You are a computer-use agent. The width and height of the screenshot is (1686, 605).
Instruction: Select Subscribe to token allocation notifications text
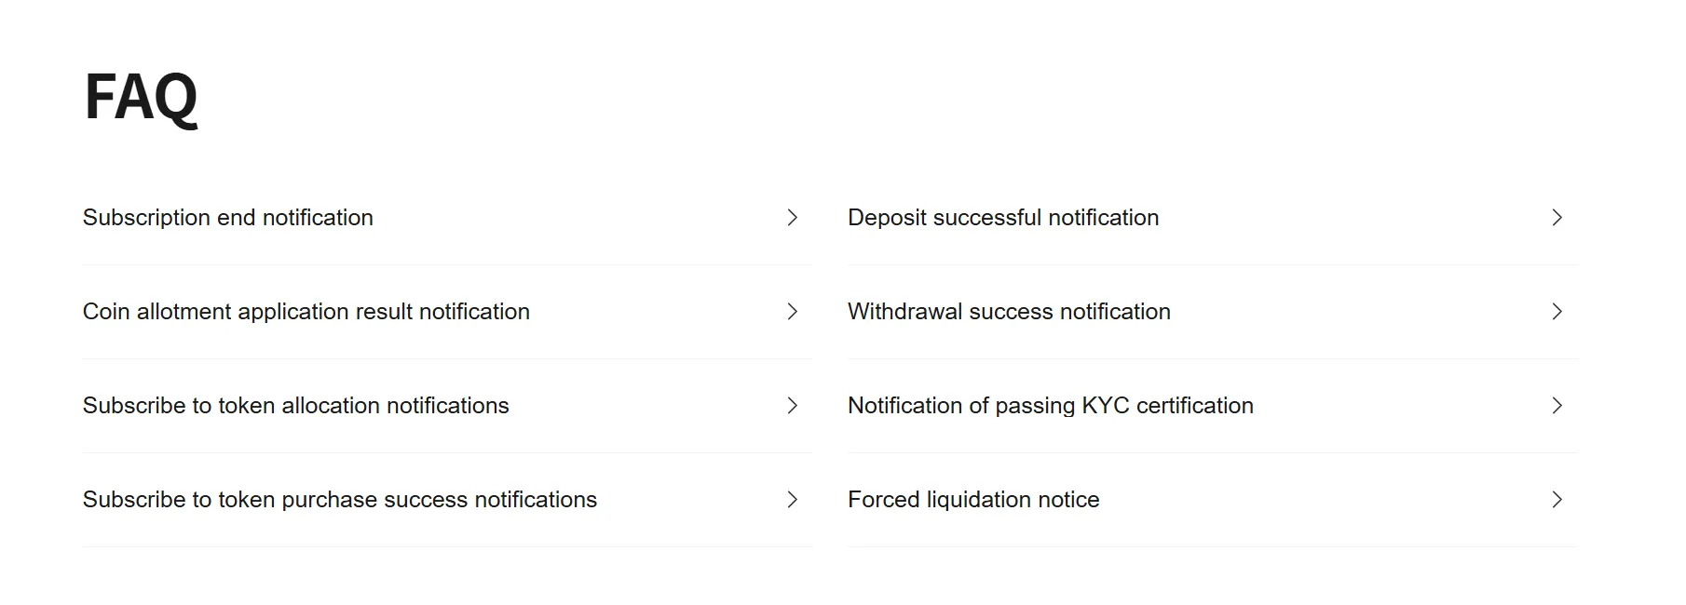[296, 406]
